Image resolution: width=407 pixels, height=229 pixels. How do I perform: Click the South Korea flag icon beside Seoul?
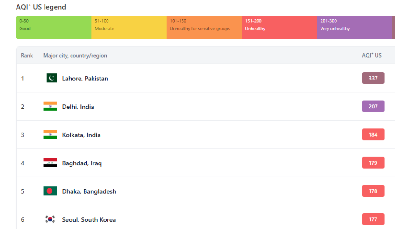point(50,219)
